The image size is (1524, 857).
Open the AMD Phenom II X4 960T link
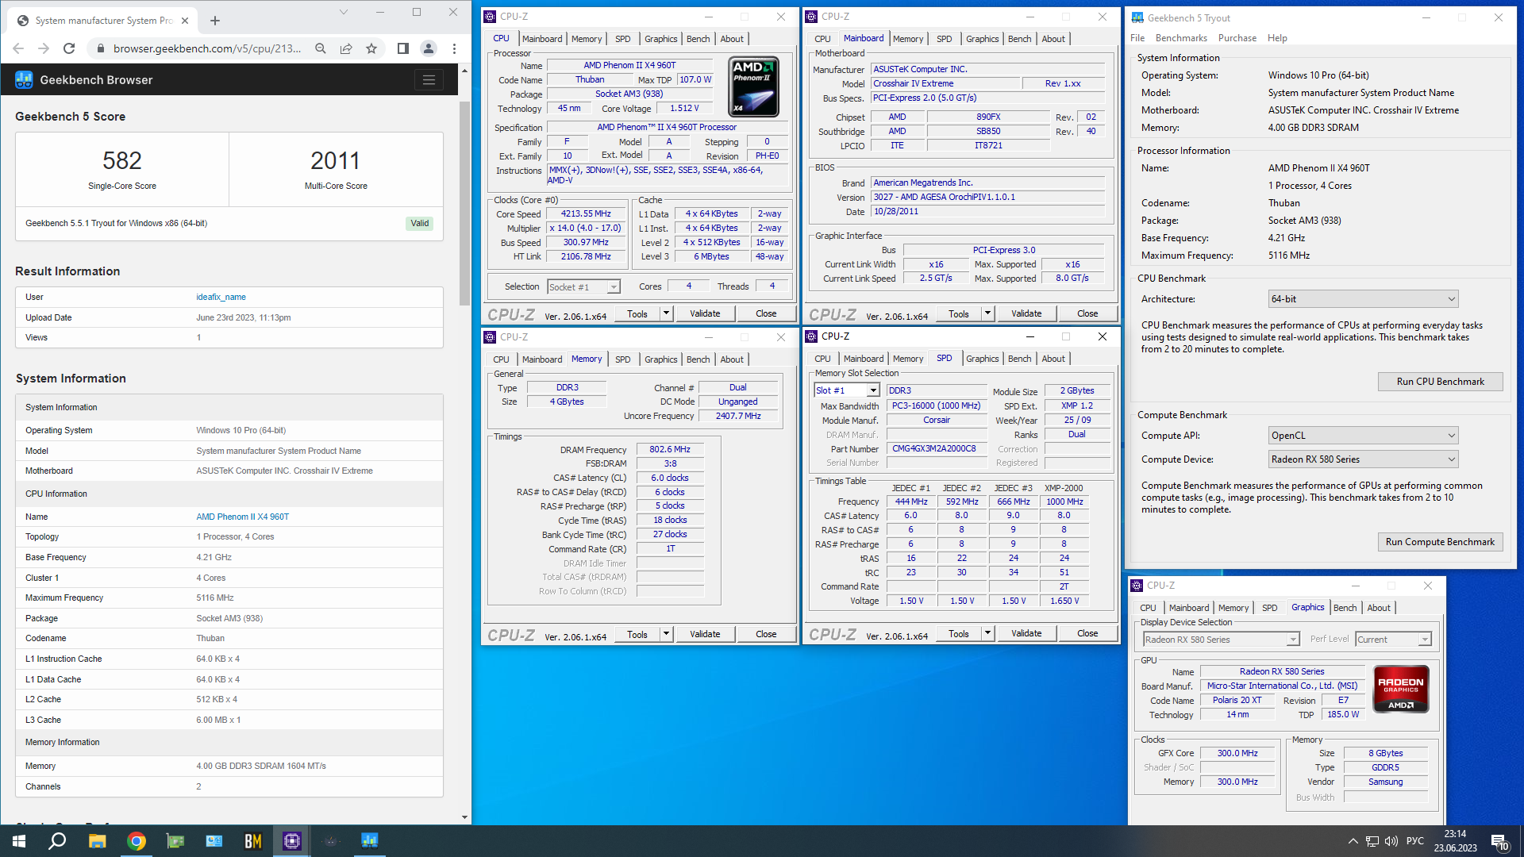pos(243,517)
